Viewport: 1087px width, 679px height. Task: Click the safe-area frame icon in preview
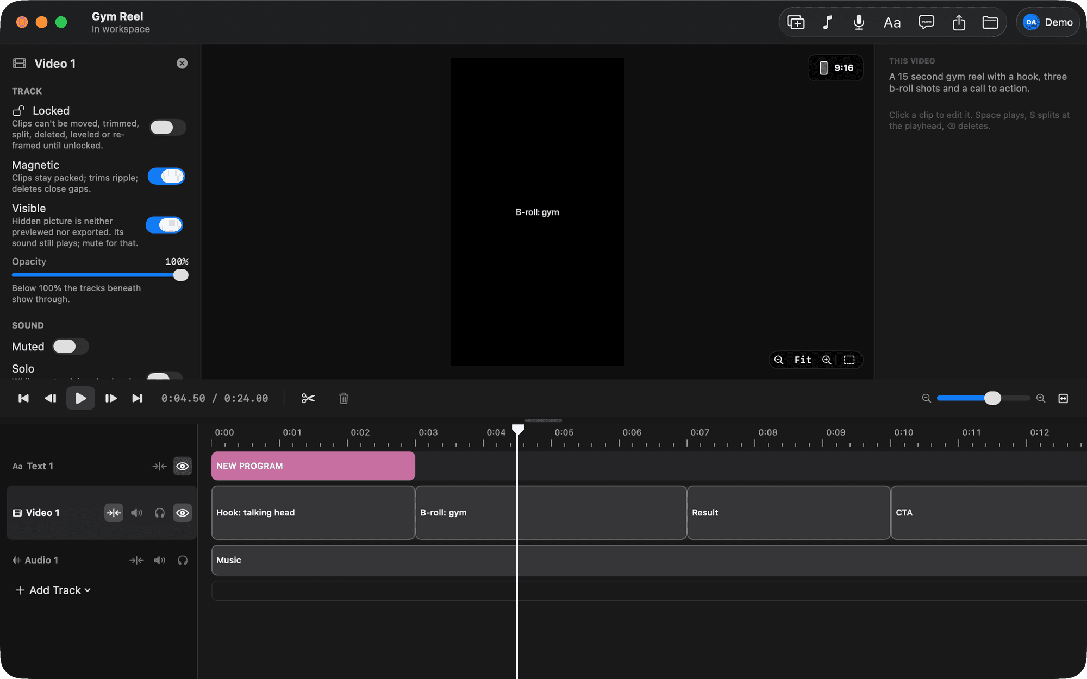coord(849,360)
